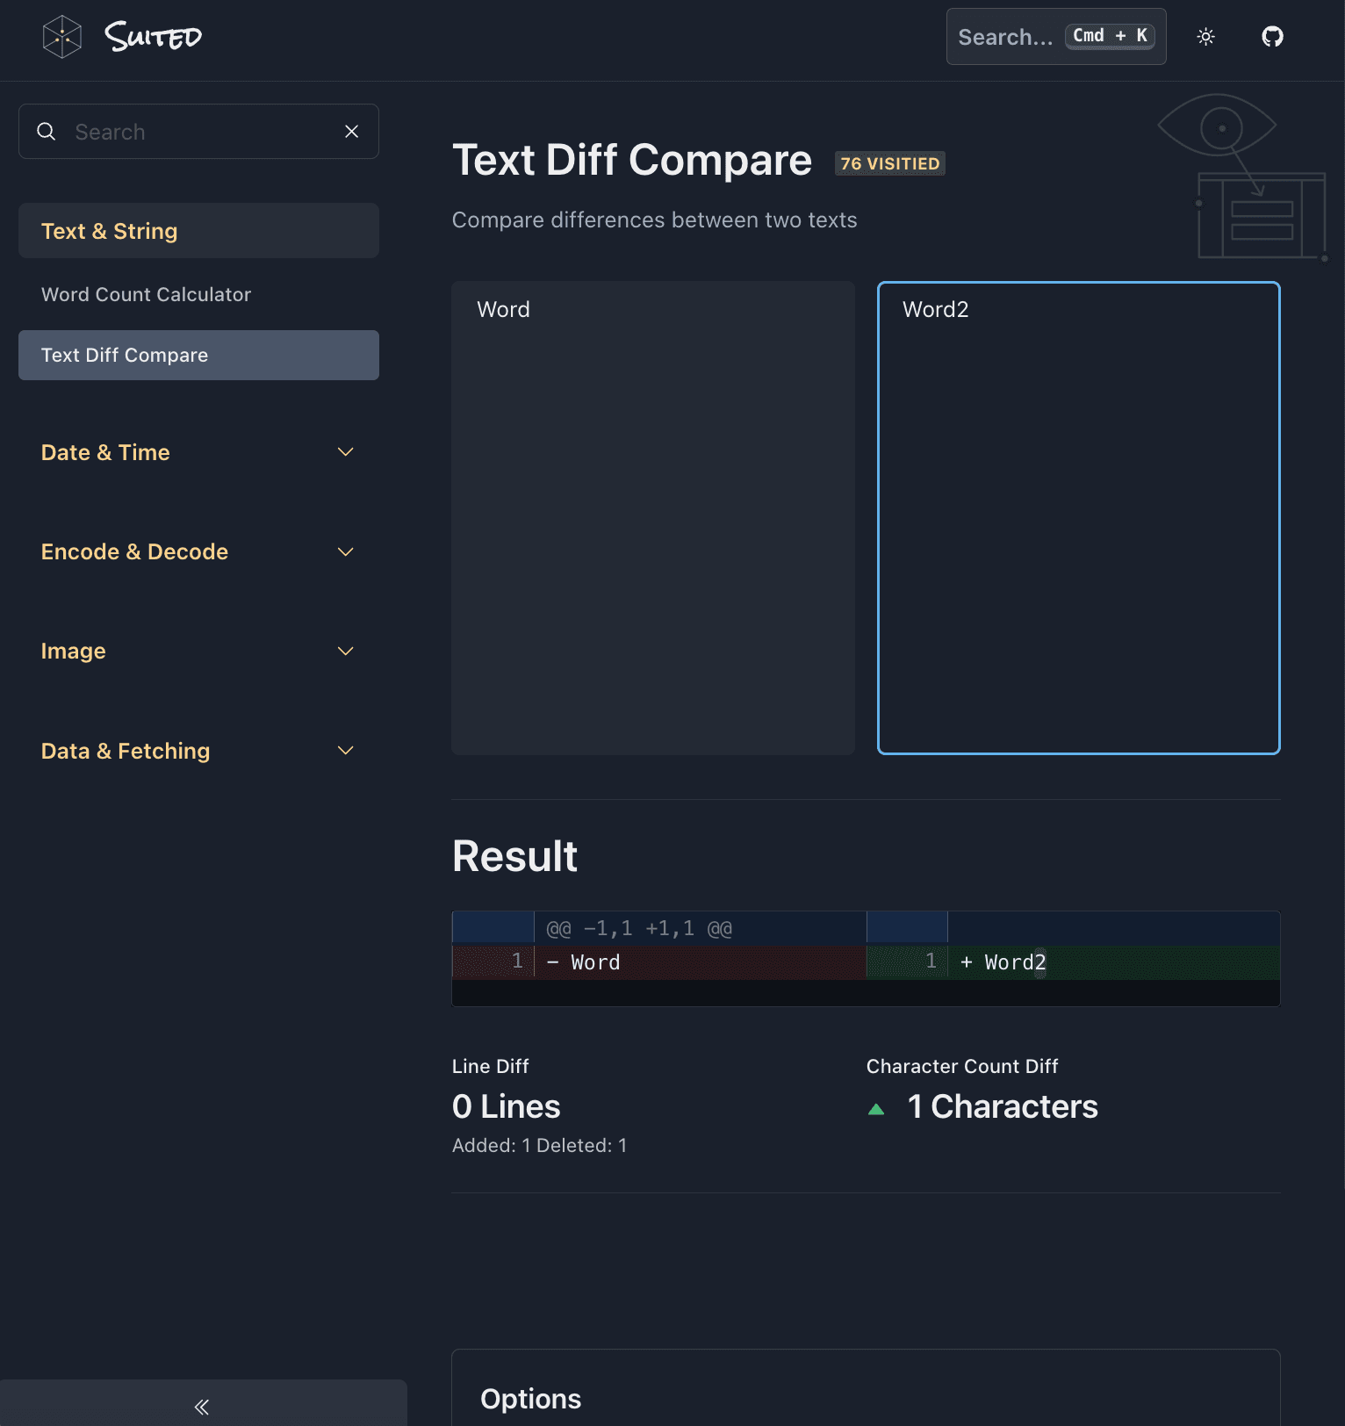Click the '0 Lines' line diff value

(507, 1106)
